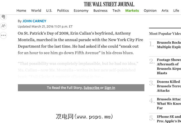This screenshot has width=181, height=123.
Task: Open the text size (AA) tool
Action: pos(3,26)
